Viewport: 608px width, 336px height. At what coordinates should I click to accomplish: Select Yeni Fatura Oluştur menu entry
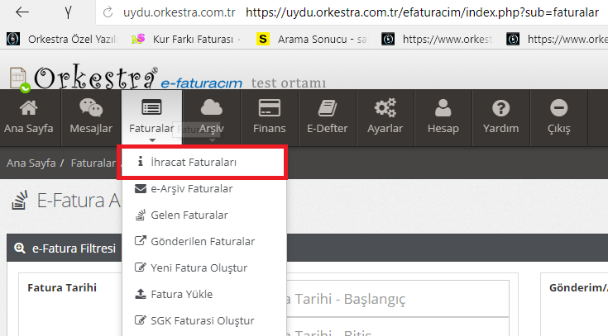(204, 267)
